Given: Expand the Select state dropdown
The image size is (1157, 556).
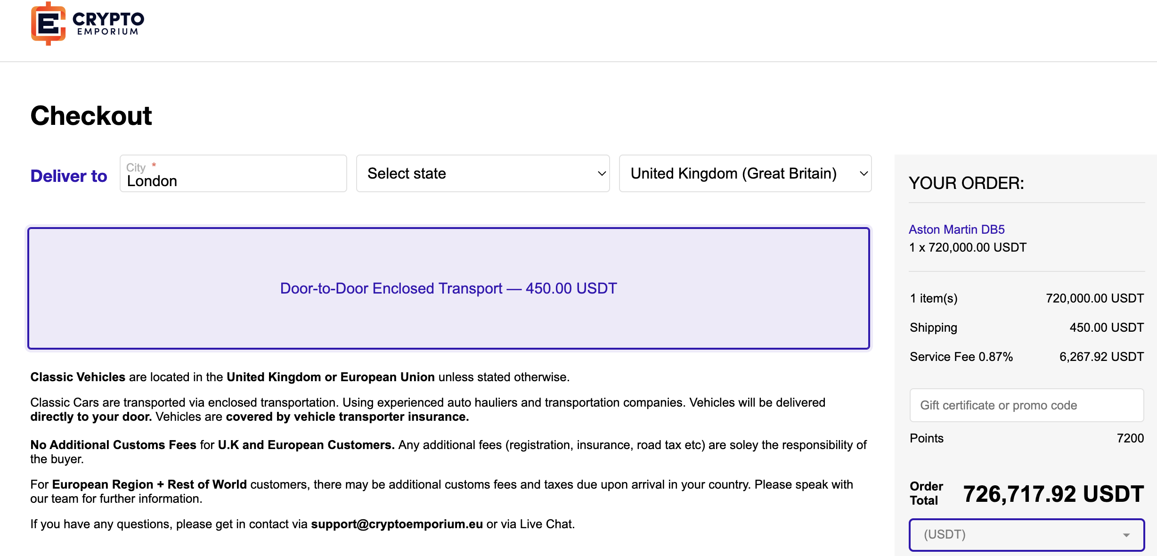Looking at the screenshot, I should point(483,173).
